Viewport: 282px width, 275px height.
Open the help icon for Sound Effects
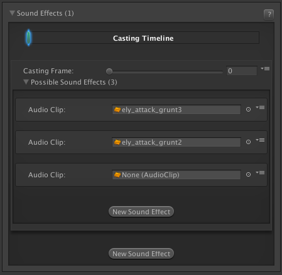pyautogui.click(x=269, y=14)
